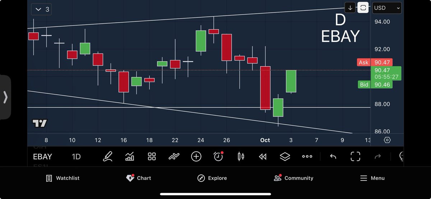Tap the plus circle compare icon
The image size is (431, 199).
(196, 156)
